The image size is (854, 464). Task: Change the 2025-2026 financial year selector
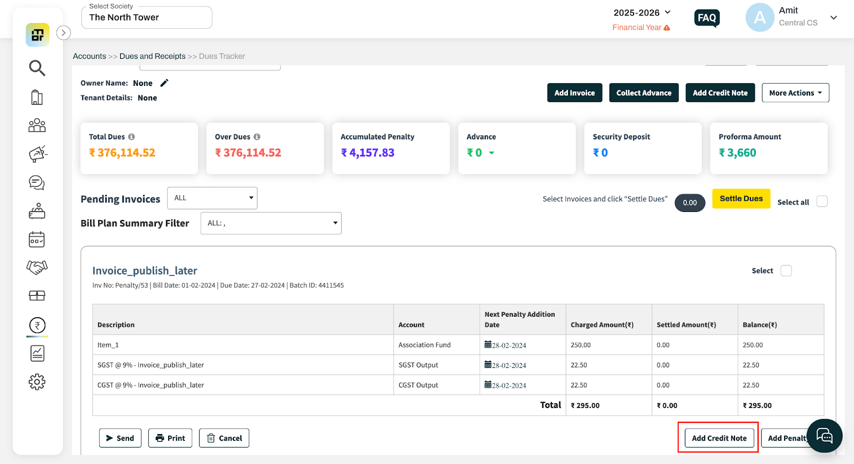point(642,13)
